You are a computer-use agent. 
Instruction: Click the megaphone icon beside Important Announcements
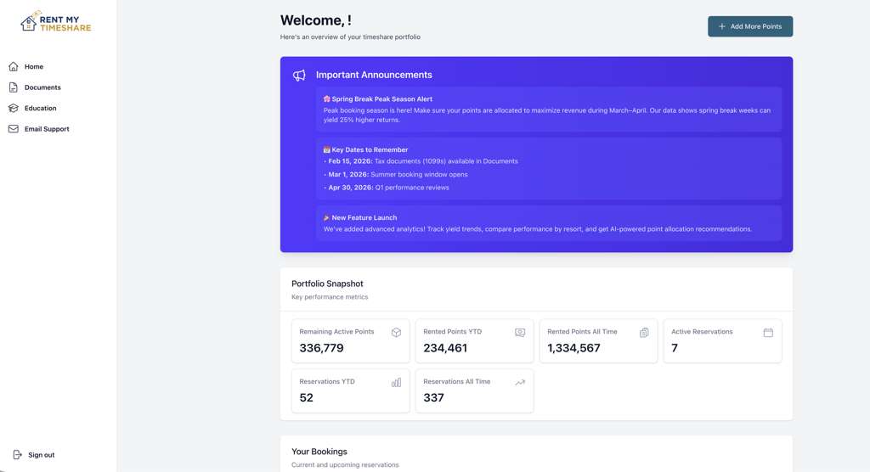coord(299,76)
